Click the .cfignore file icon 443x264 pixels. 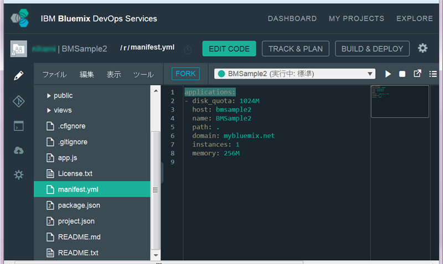(50, 126)
